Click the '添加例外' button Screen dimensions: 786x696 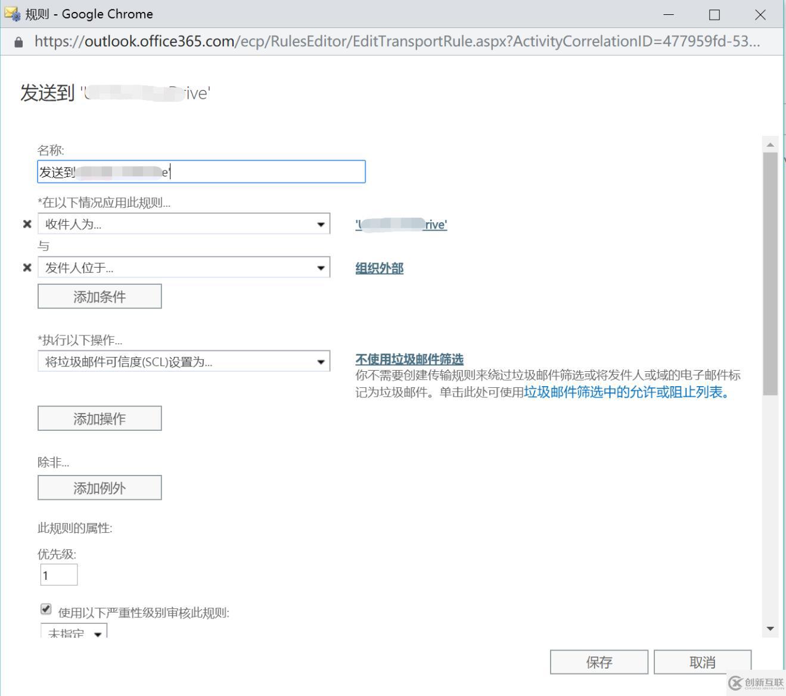(x=100, y=488)
